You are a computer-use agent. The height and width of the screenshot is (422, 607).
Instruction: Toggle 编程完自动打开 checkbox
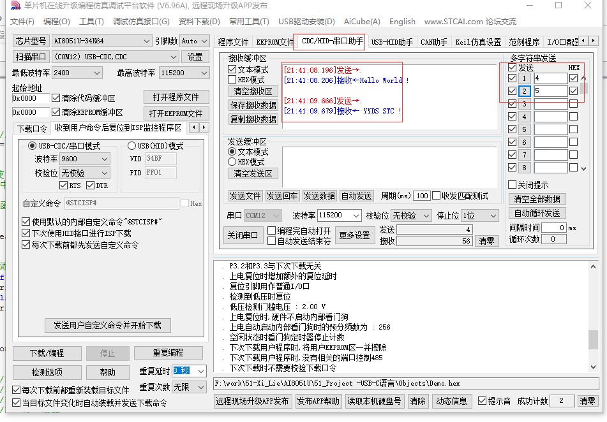click(271, 231)
